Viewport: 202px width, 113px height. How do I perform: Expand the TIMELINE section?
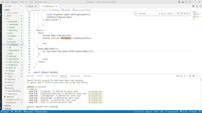13,109
